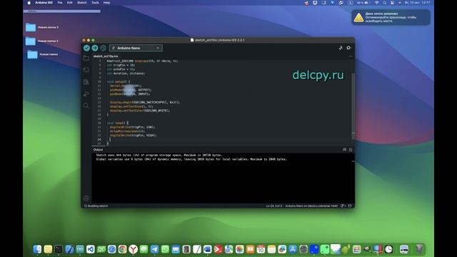This screenshot has height=257, width=457.
Task: Click the Wi-Fi icon in menu bar
Action: pos(376,3)
